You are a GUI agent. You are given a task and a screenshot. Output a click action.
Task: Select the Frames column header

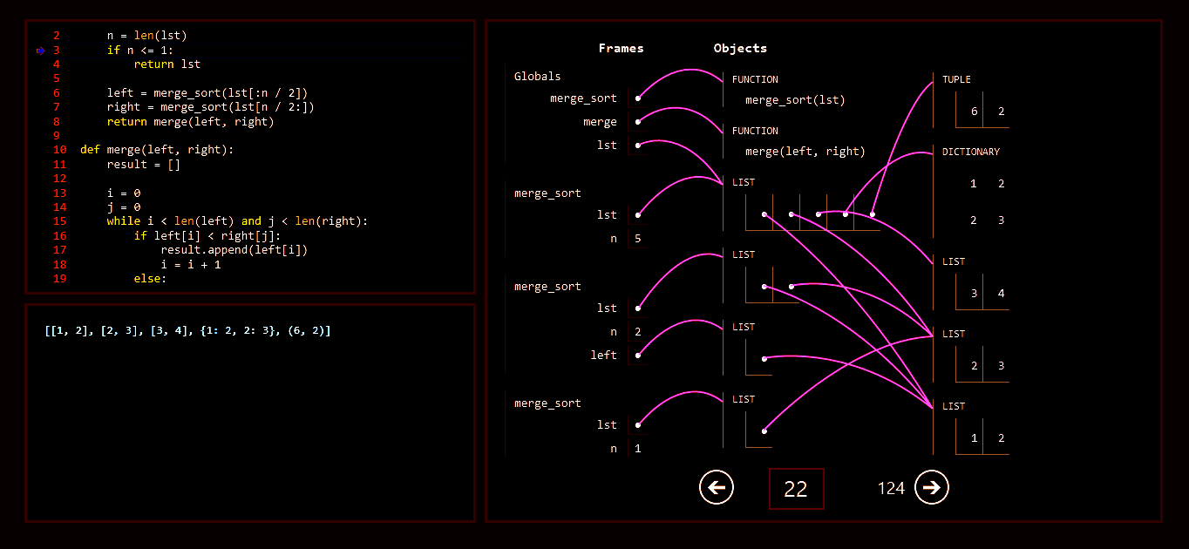(621, 49)
